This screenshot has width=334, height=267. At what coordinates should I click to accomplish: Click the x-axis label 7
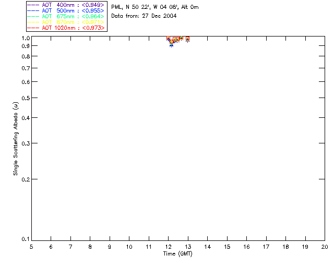[x=70, y=247]
